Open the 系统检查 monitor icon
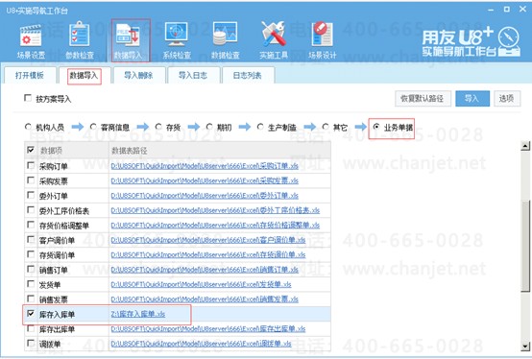Viewport: 532px width, 359px height. [x=177, y=40]
